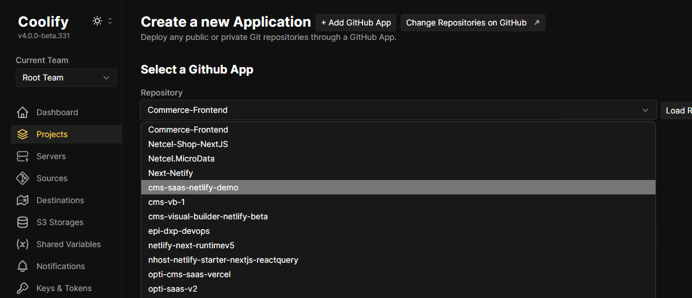Click the Servers icon in sidebar
This screenshot has height=298, width=692.
point(23,156)
